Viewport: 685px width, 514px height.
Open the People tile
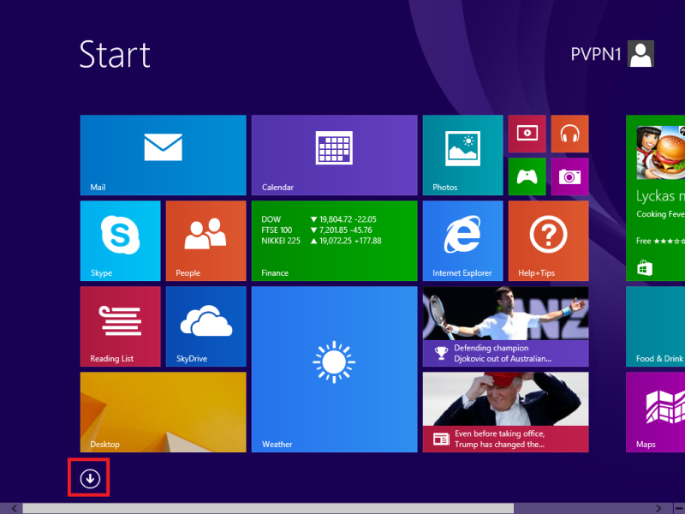click(205, 241)
